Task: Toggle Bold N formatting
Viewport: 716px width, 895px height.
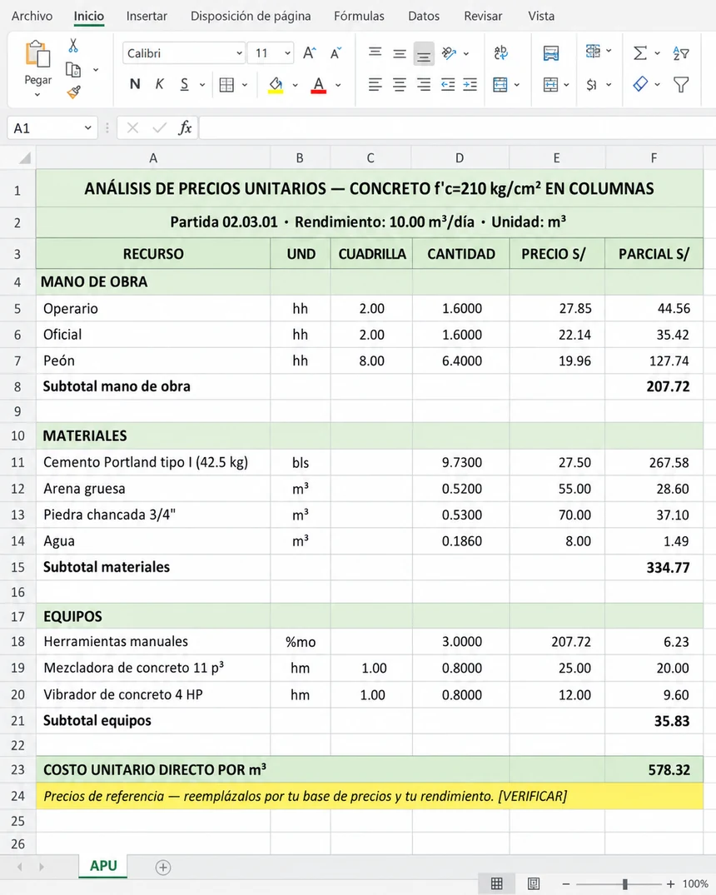Action: (135, 84)
